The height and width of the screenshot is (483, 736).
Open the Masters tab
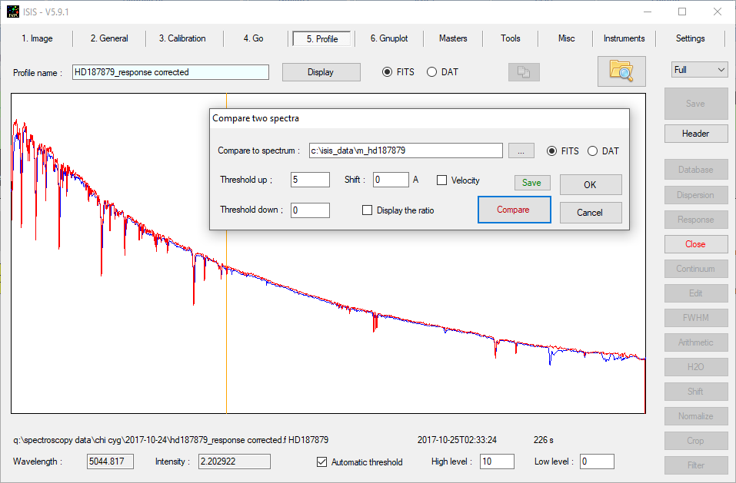pos(453,38)
